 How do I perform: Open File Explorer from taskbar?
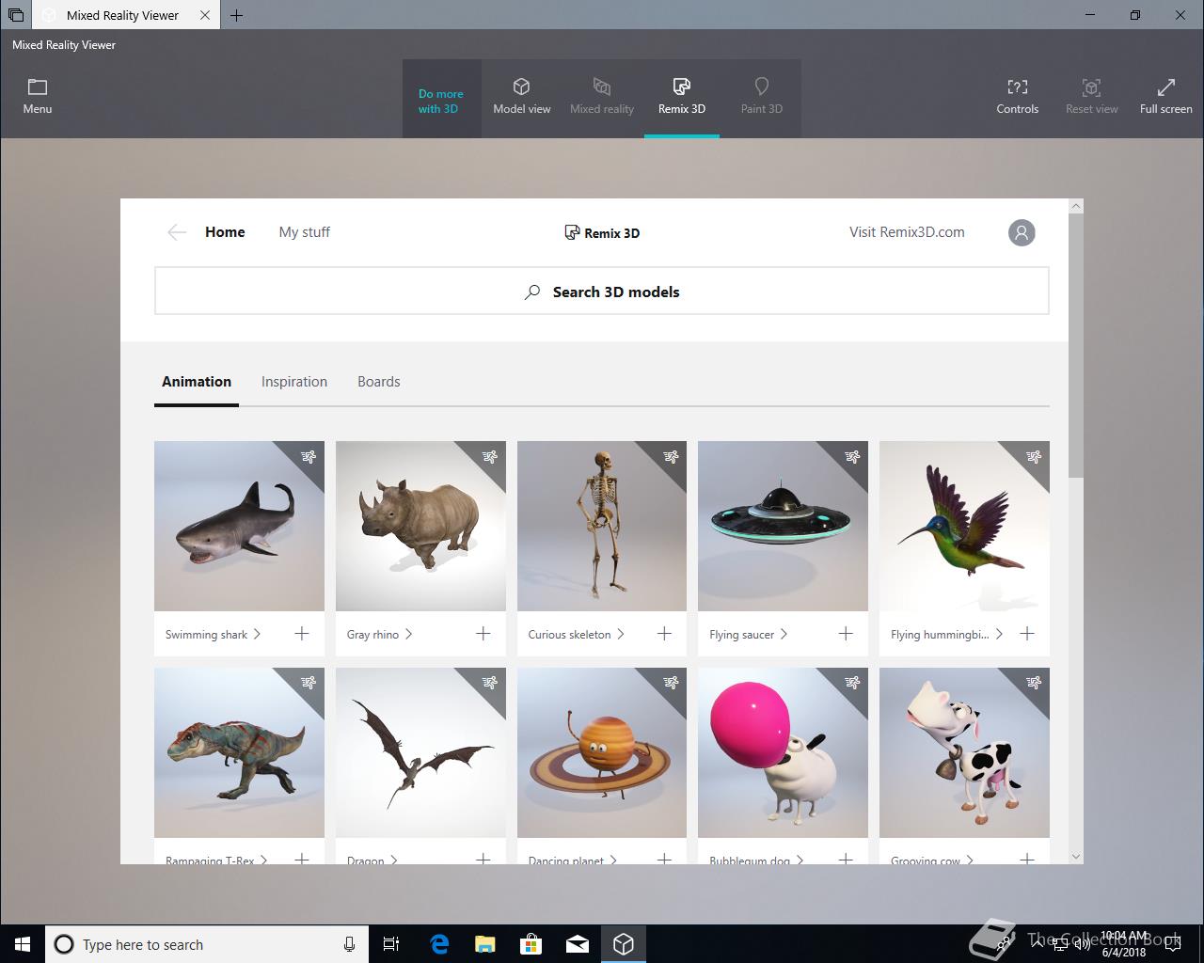485,944
